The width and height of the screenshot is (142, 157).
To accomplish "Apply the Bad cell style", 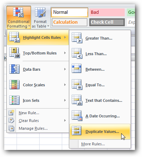I will 107,12.
